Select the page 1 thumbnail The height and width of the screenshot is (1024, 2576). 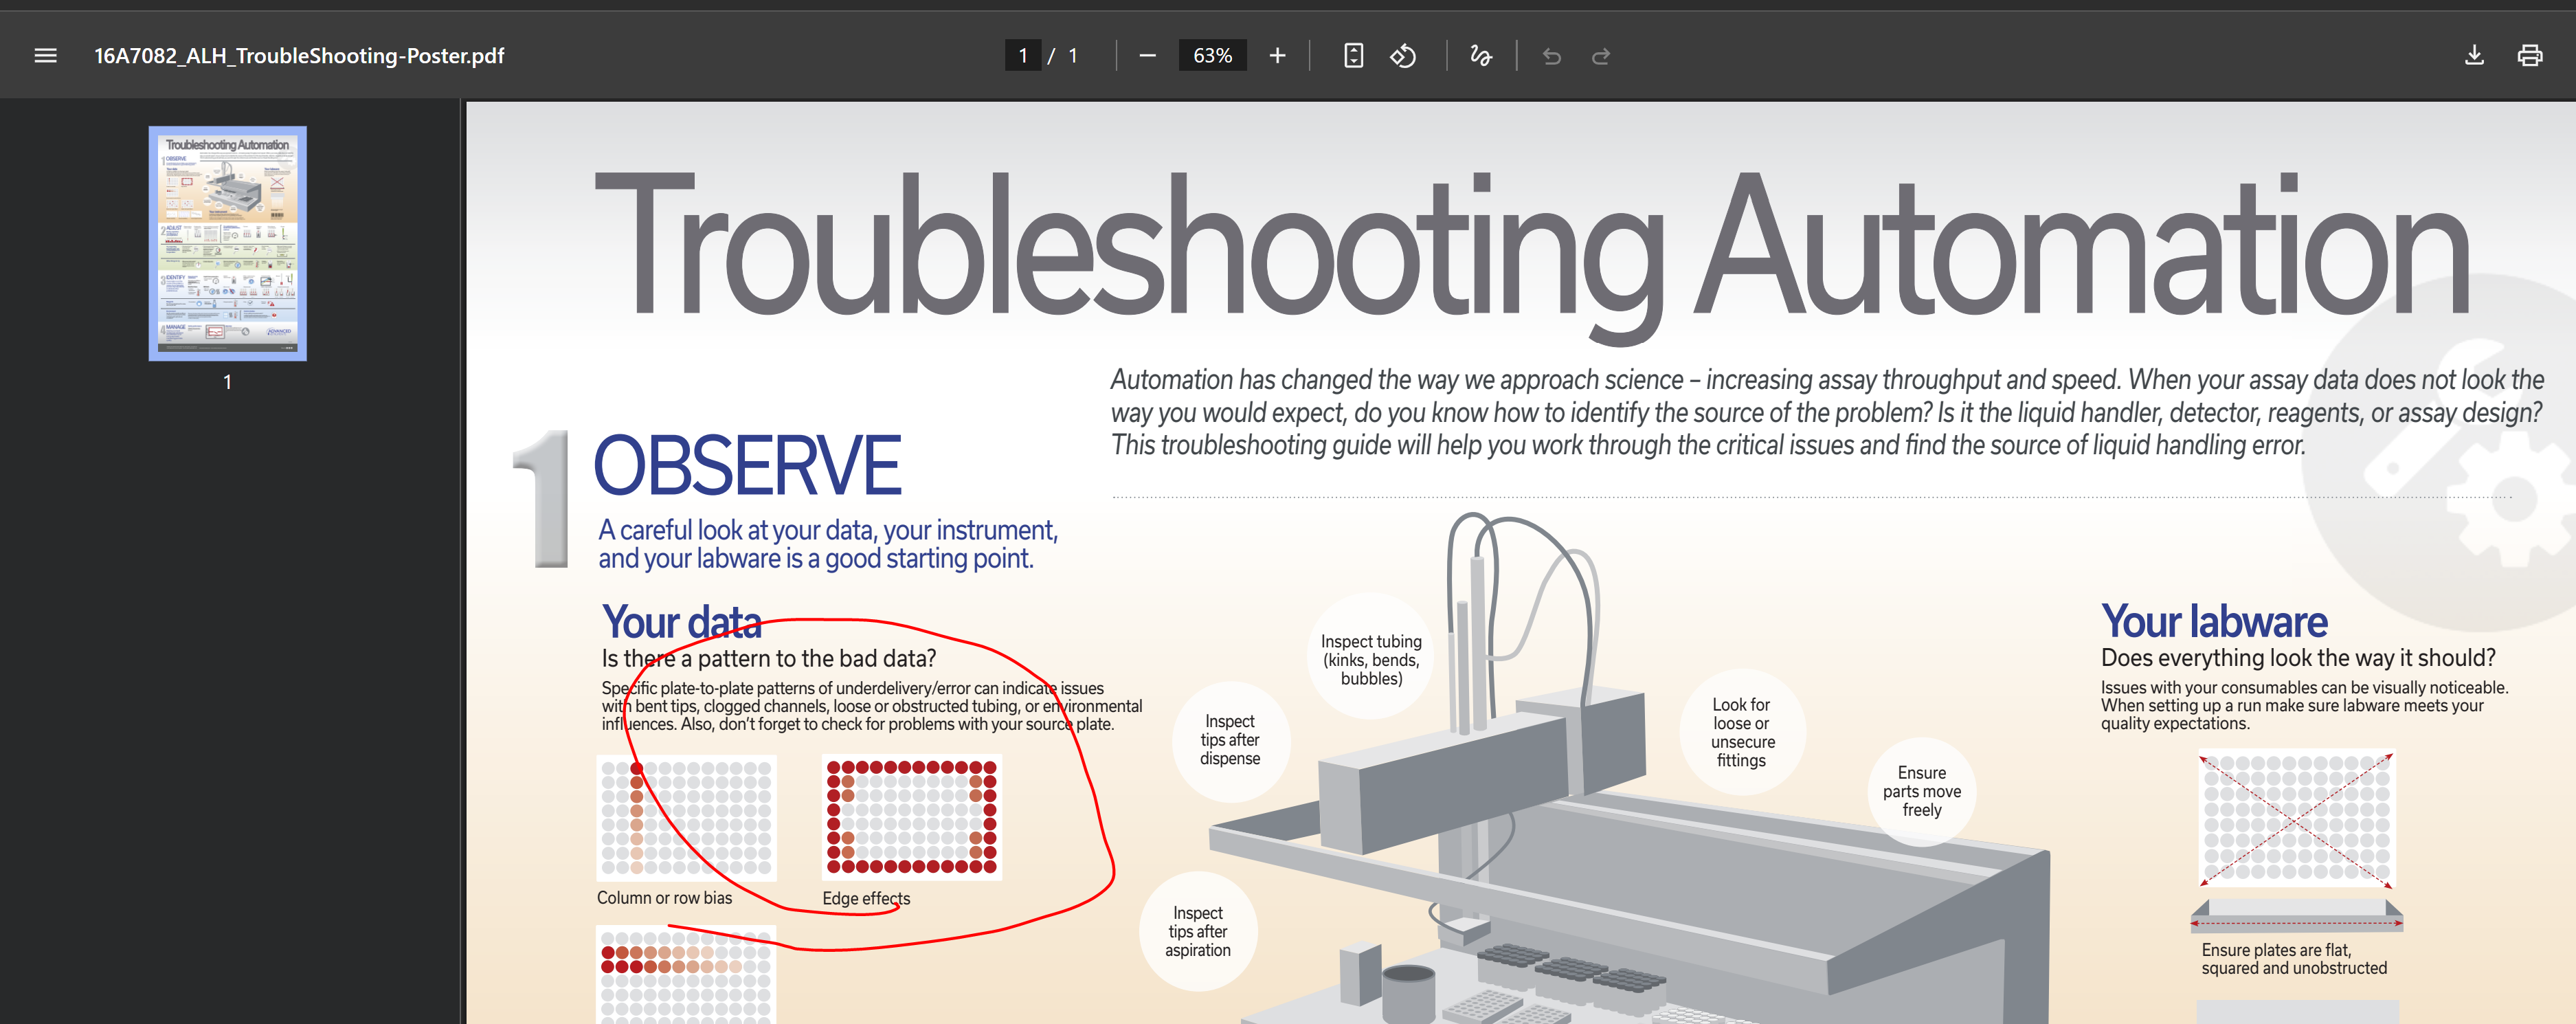[x=228, y=243]
